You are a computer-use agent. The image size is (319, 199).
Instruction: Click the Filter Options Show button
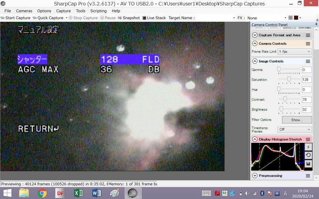click(x=297, y=120)
